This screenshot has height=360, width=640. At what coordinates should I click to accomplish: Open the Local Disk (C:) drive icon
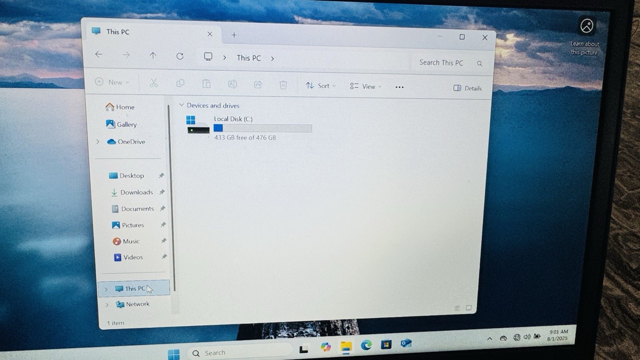click(x=198, y=125)
